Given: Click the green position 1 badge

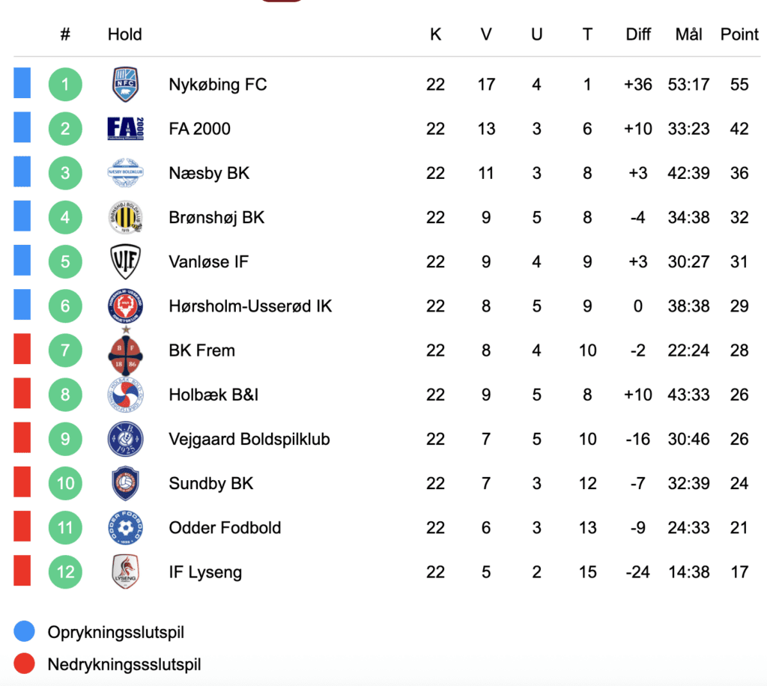Looking at the screenshot, I should tap(65, 85).
